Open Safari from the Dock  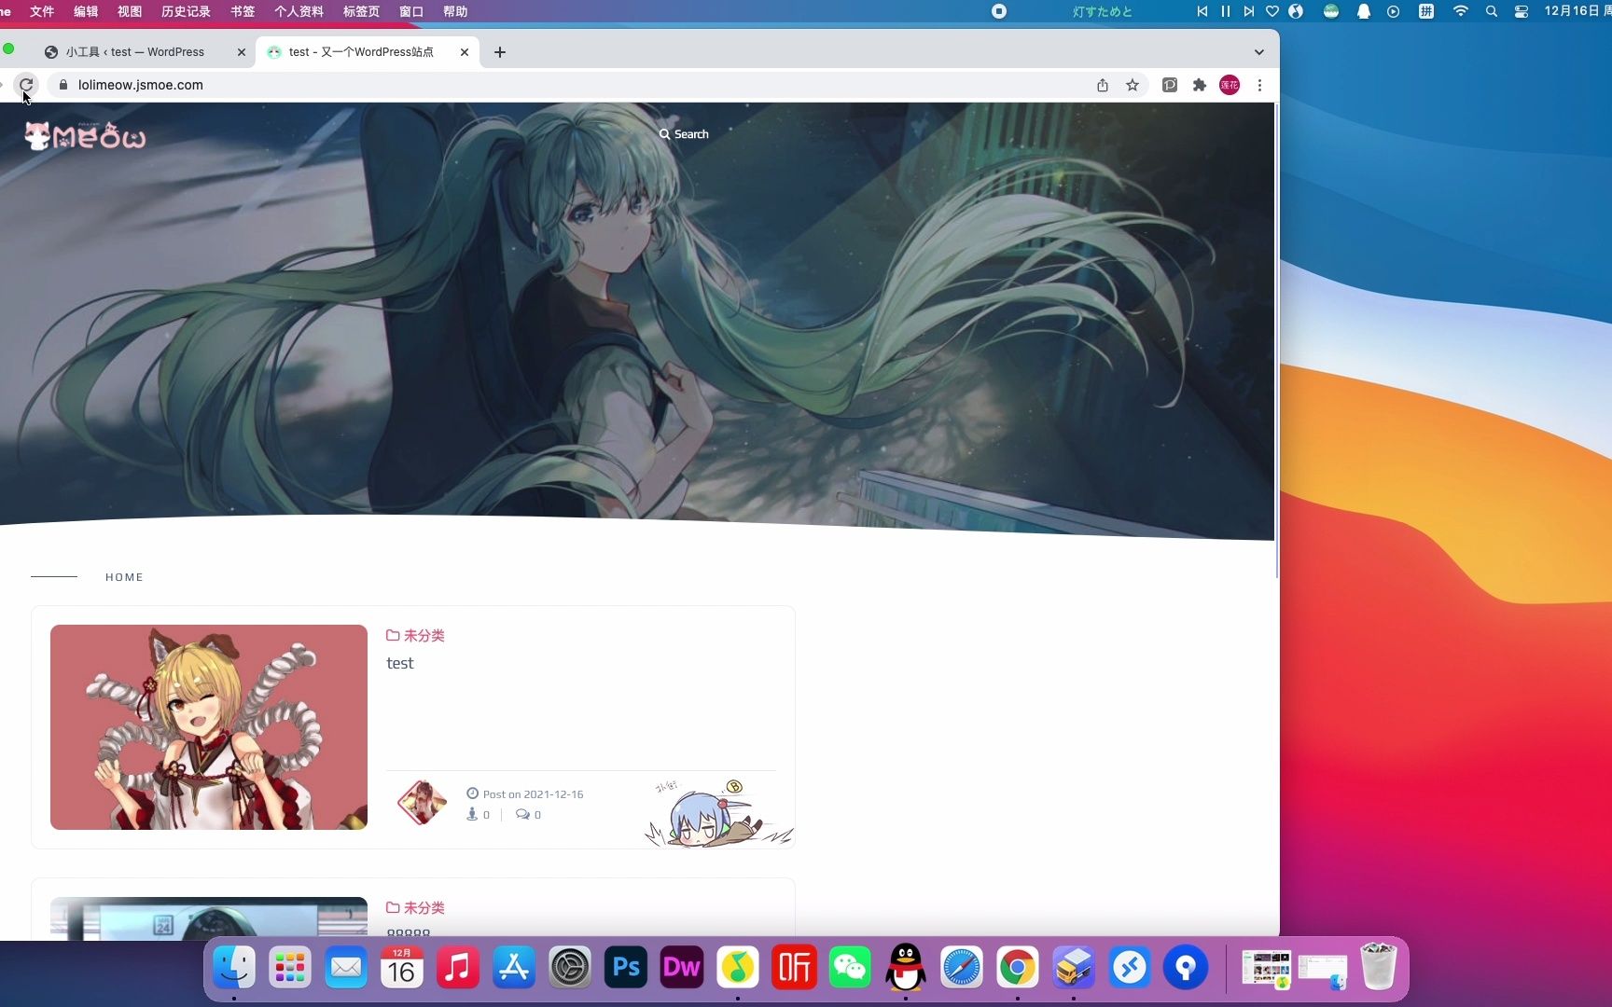[962, 968]
